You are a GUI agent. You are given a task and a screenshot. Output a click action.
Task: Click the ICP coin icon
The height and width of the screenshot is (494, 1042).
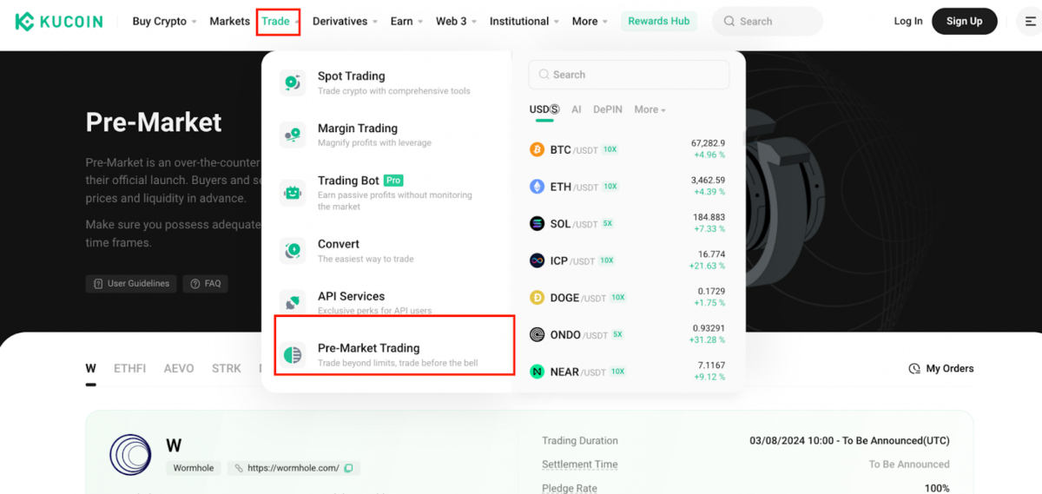coord(537,260)
